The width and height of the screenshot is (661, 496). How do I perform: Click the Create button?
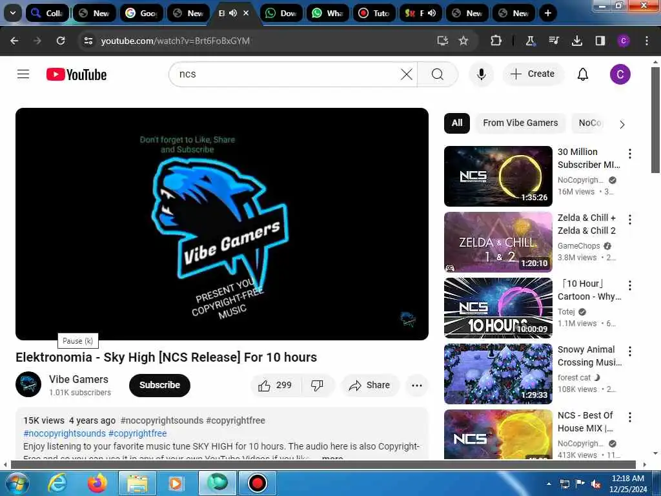coord(533,74)
